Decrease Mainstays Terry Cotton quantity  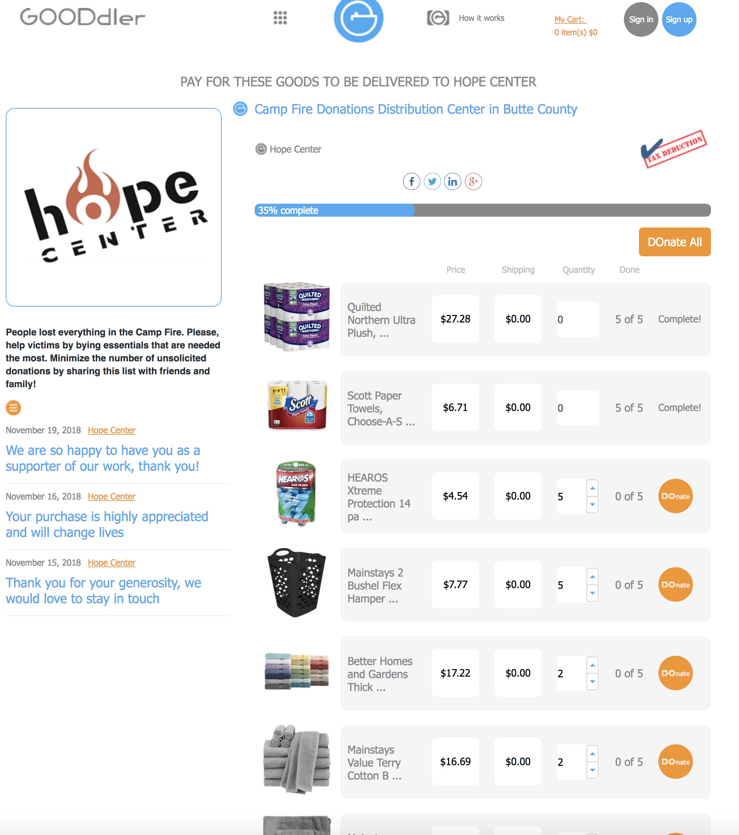point(593,770)
